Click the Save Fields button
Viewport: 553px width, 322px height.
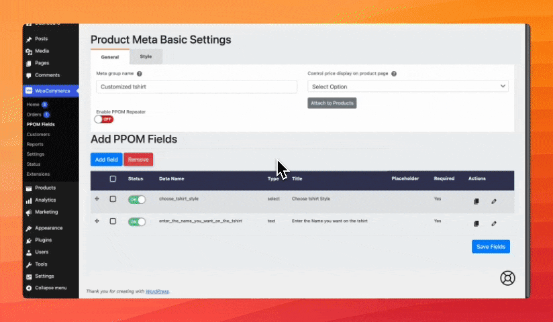(x=491, y=246)
